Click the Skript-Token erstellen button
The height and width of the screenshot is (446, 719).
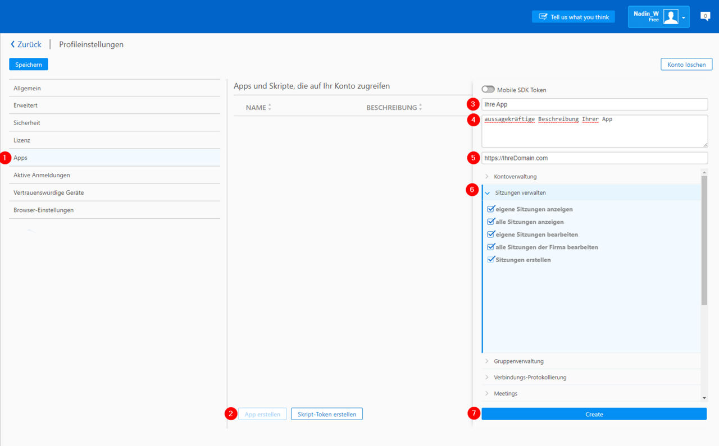click(x=327, y=414)
